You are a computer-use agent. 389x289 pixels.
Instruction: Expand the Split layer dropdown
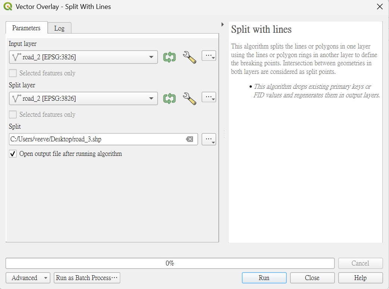pyautogui.click(x=83, y=98)
